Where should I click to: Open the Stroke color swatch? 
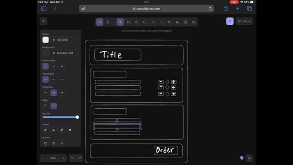[45, 40]
